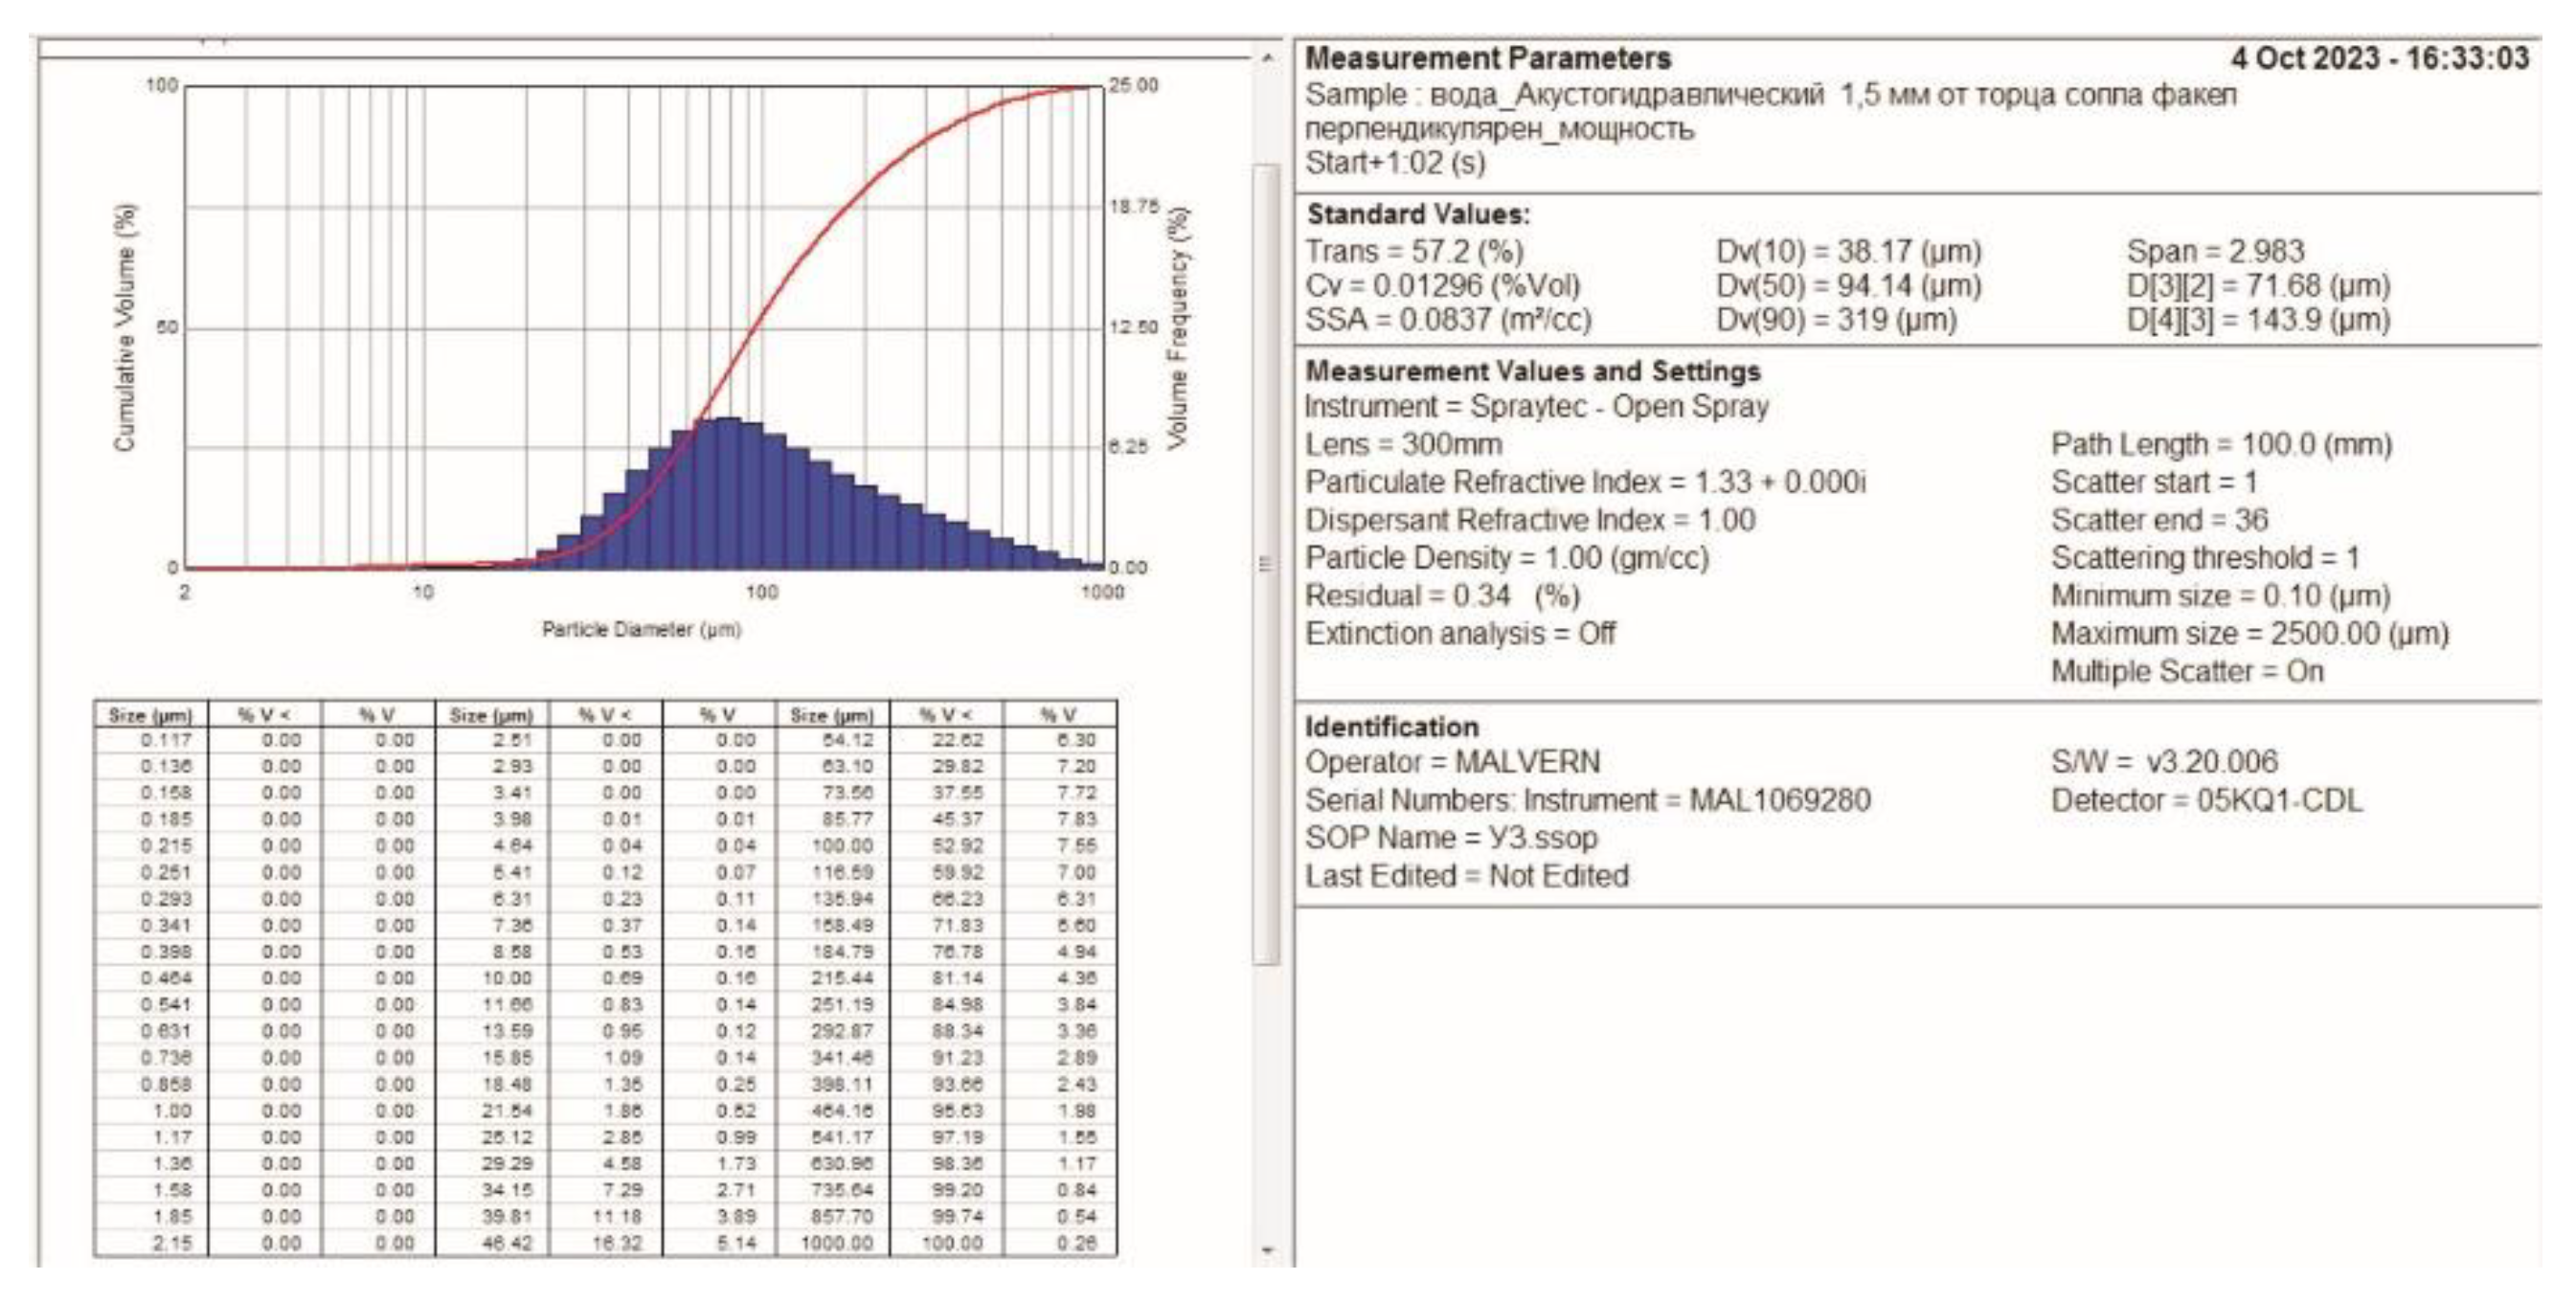Click the Dv(50) = 94.14 value
Image resolution: width=2576 pixels, height=1302 pixels.
1848,286
